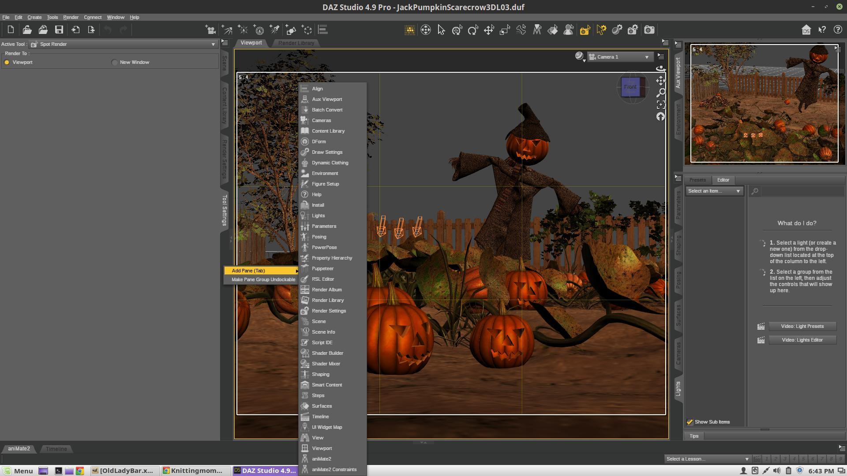Click the Video: Light Presets button

tap(802, 327)
